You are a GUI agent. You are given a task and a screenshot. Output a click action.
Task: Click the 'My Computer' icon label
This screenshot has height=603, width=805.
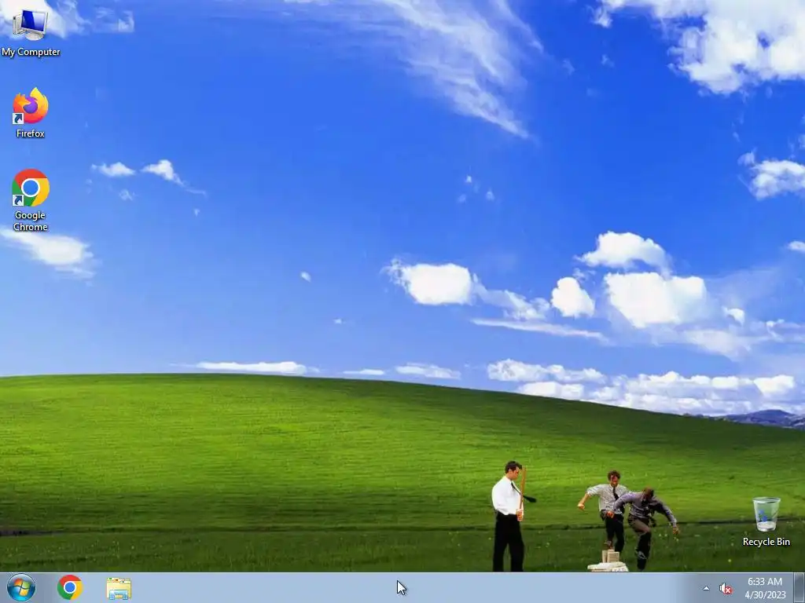pos(31,52)
